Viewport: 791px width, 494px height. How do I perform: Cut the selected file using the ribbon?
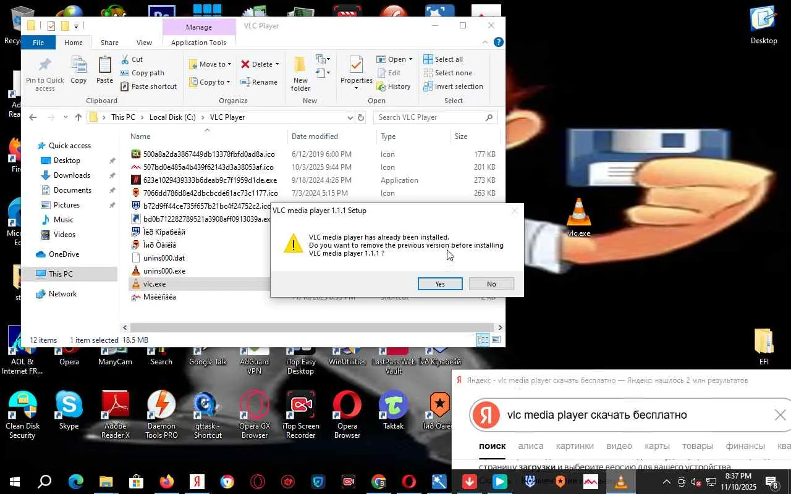click(132, 59)
